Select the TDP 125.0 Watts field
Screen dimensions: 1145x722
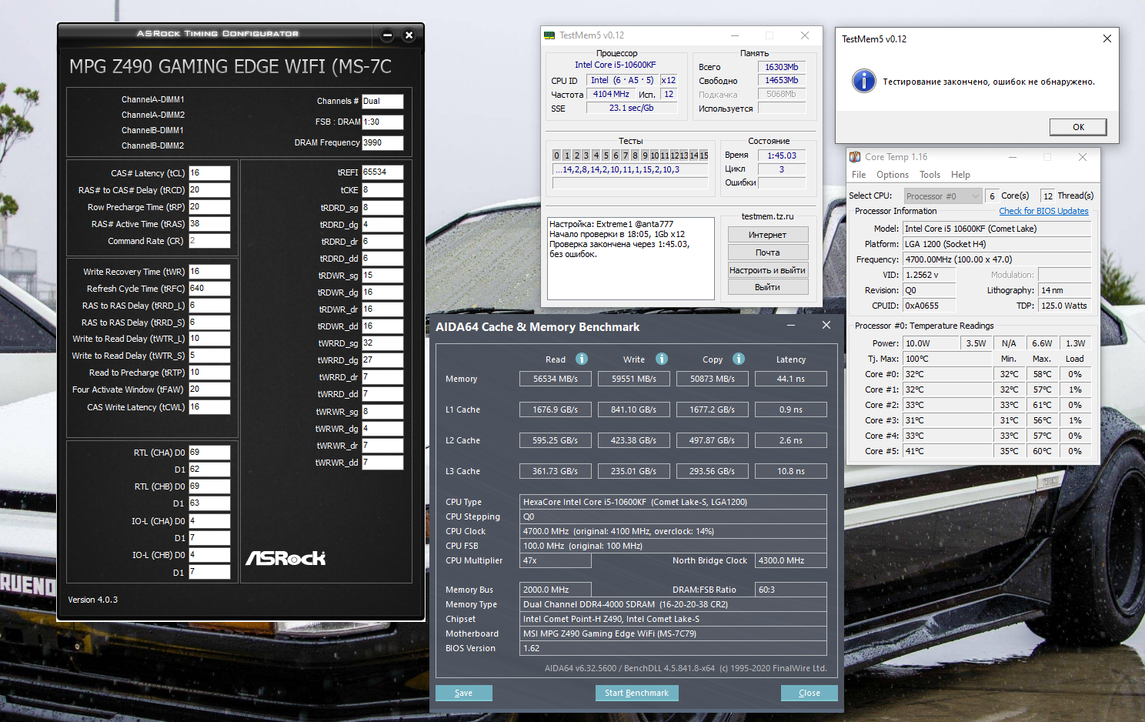click(1065, 306)
